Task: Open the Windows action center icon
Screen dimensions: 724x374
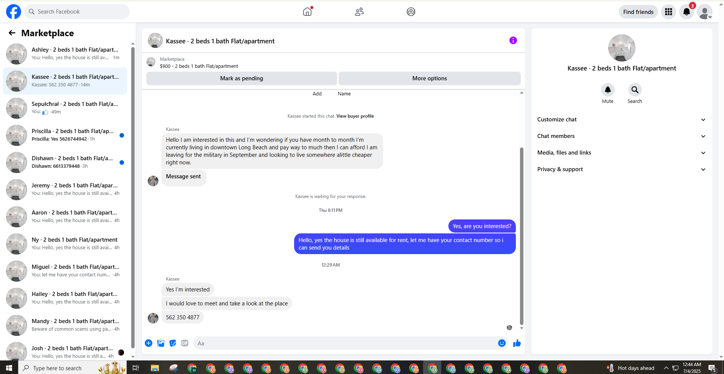Action: (712, 368)
